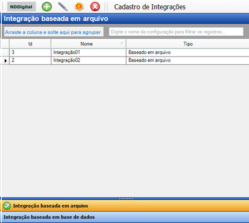The height and width of the screenshot is (223, 249).
Task: Delete integration with red X icon
Action: coord(95,7)
